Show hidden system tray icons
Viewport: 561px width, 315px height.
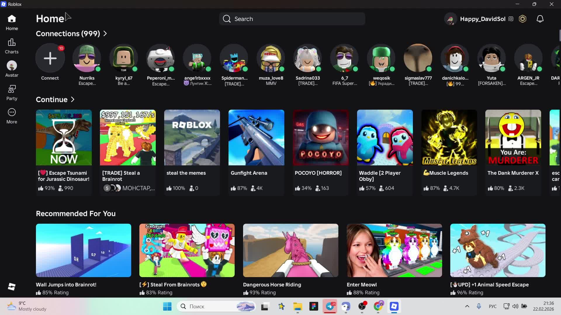[467, 306]
